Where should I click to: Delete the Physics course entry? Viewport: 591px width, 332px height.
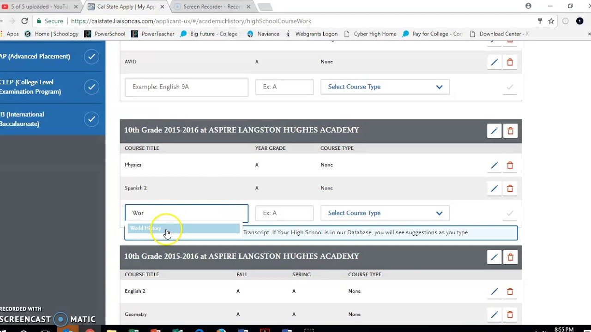click(x=510, y=165)
